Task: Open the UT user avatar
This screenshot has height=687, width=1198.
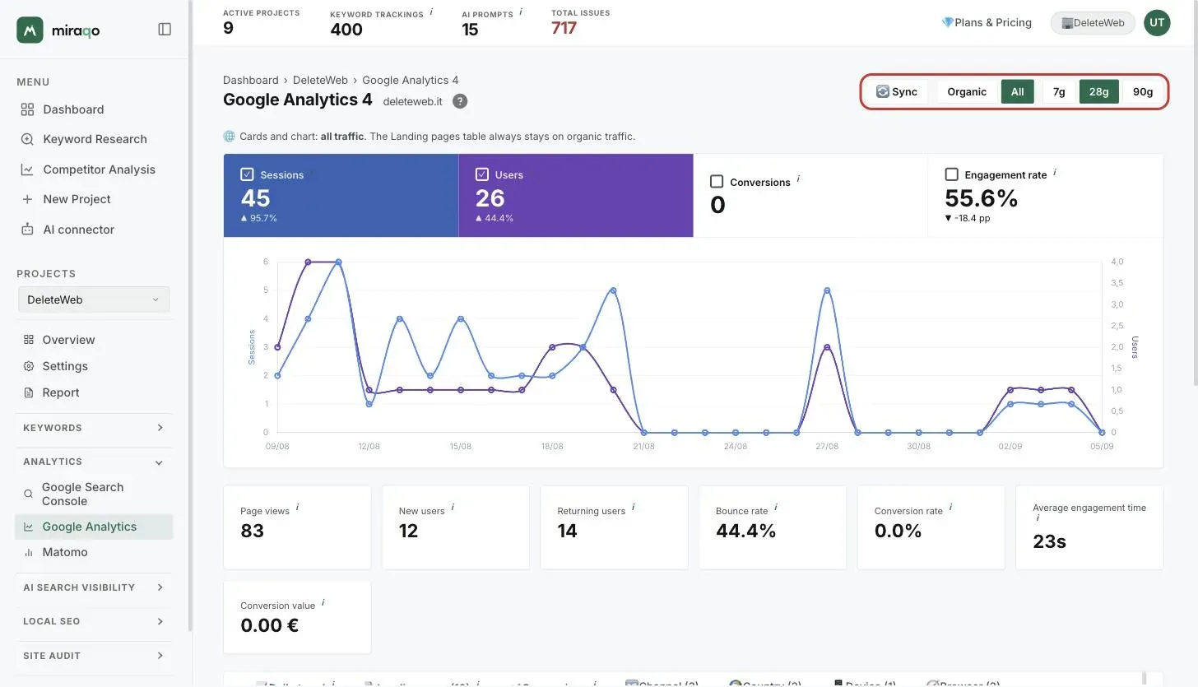Action: (1157, 22)
